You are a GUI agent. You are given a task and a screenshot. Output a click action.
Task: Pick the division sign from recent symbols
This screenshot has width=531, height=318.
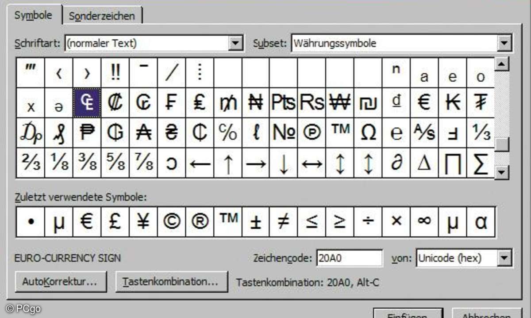[x=369, y=222]
